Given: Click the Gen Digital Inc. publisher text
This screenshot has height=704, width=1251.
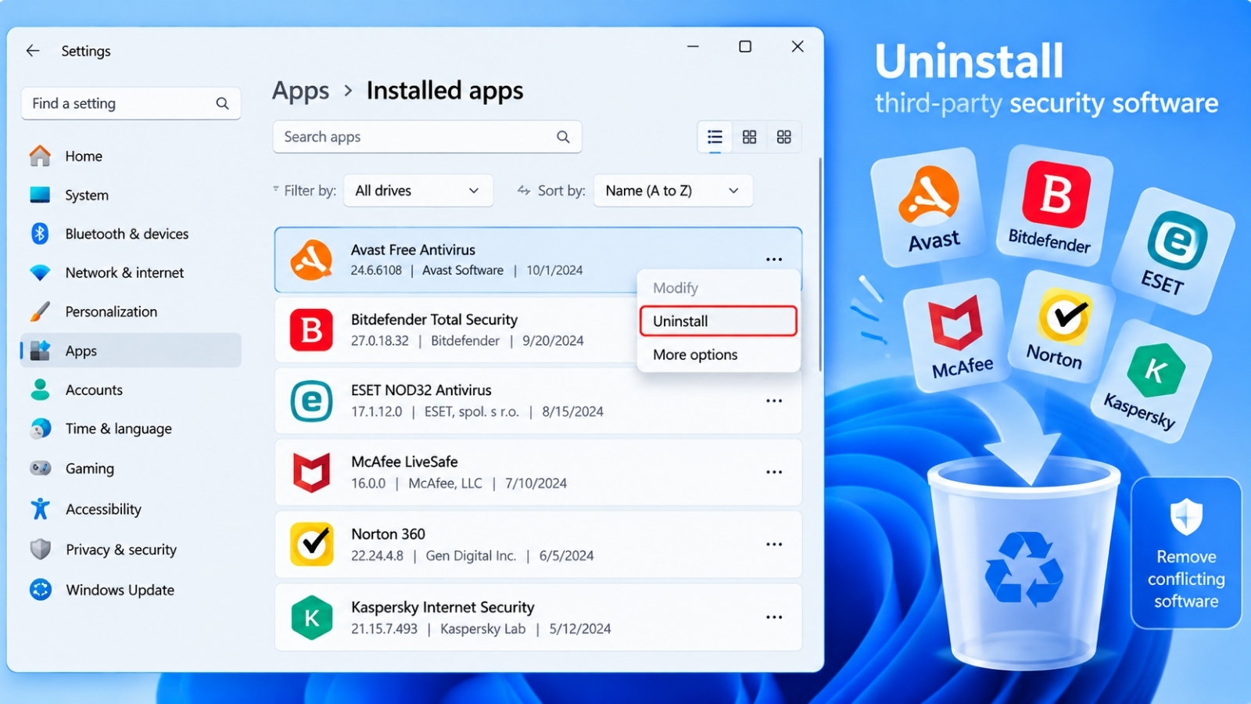Looking at the screenshot, I should pyautogui.click(x=471, y=555).
